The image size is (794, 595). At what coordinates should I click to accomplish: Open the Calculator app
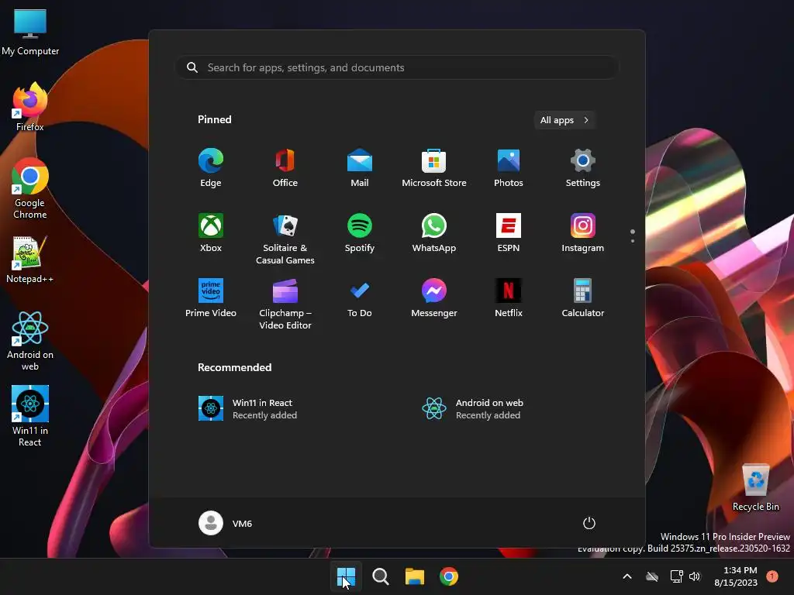(x=583, y=298)
